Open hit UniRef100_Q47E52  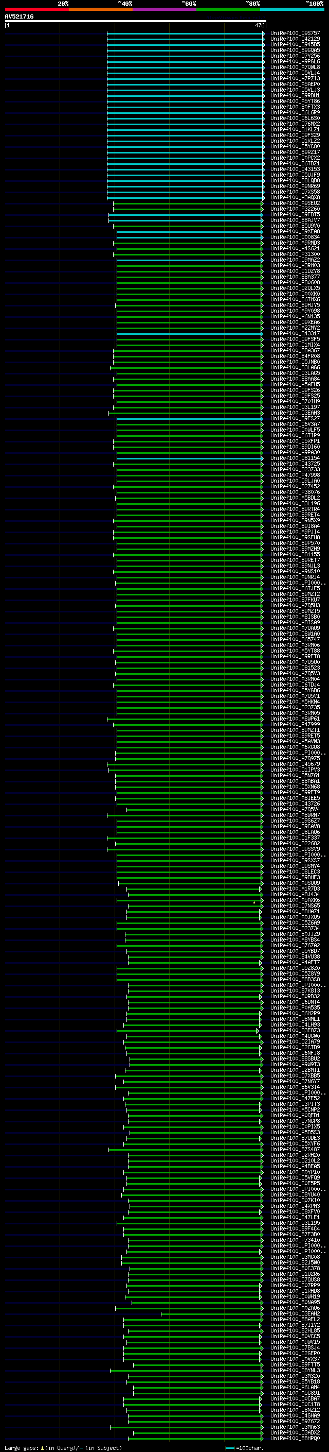click(295, 1098)
